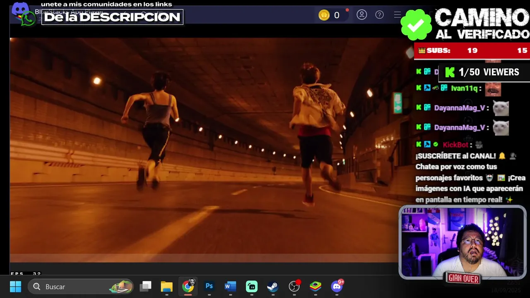The width and height of the screenshot is (530, 298).
Task: Open OBS Studio from the taskbar
Action: pyautogui.click(x=294, y=286)
